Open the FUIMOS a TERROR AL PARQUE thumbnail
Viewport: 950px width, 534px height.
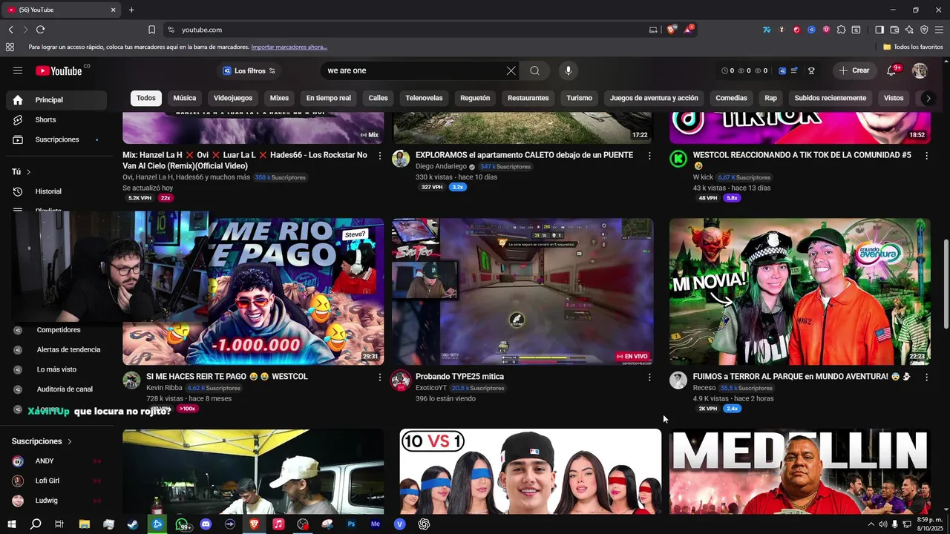pyautogui.click(x=800, y=291)
